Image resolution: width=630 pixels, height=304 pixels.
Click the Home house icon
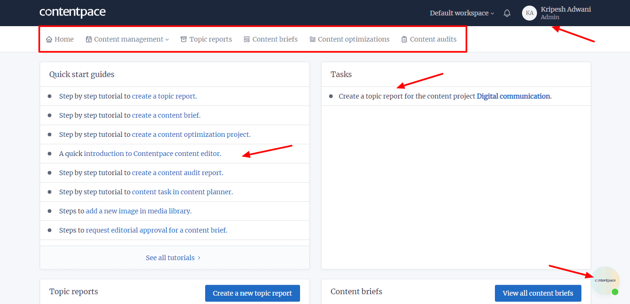(49, 40)
